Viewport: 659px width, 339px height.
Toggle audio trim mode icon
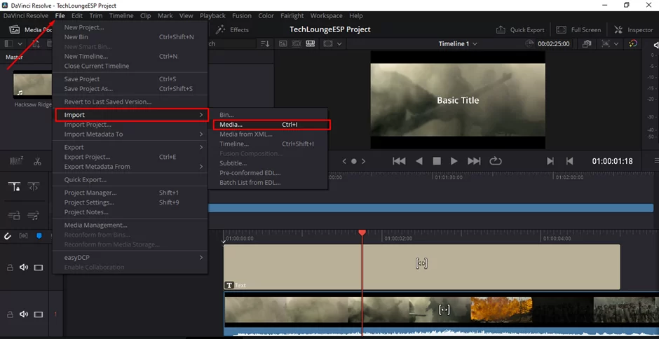coord(24,236)
